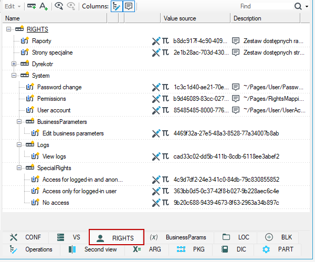Screen dimensions: 315x262
Task: Click the add group icon in toolbar
Action: tap(31, 6)
